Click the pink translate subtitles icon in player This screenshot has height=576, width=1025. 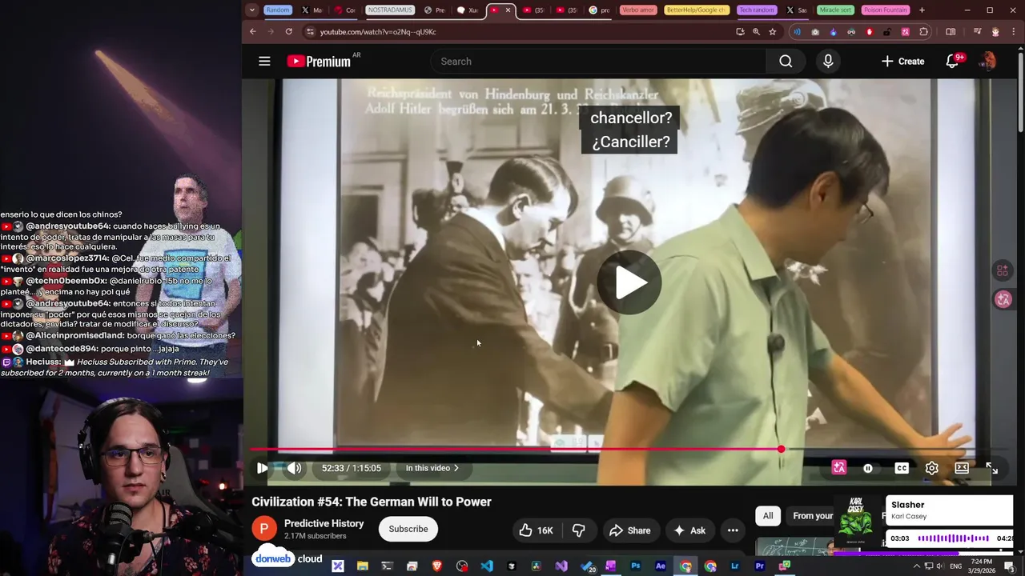(839, 468)
